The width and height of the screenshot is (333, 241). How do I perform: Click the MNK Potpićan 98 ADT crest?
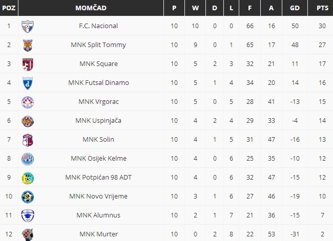(27, 178)
